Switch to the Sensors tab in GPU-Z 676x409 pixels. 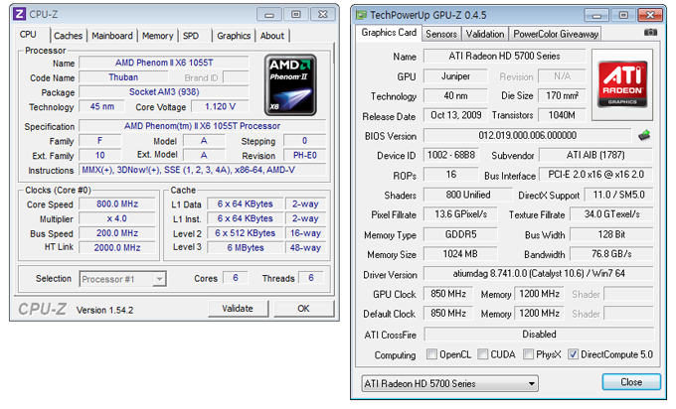441,34
